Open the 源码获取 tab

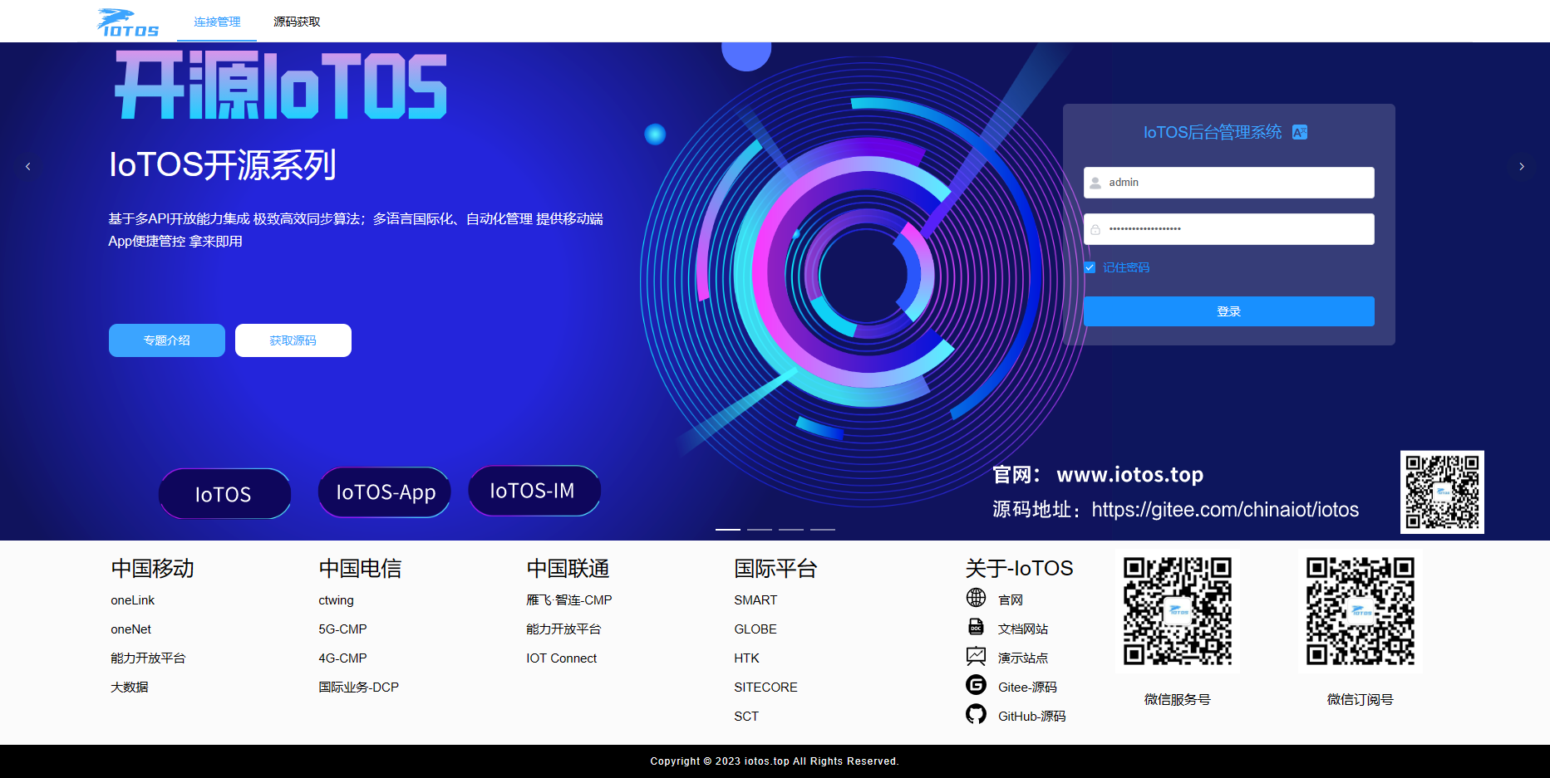click(297, 22)
